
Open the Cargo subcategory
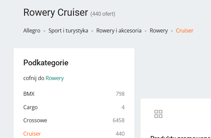[x=30, y=107]
